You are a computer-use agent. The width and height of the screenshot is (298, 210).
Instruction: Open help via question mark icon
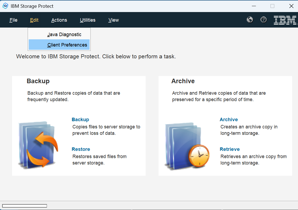(264, 20)
